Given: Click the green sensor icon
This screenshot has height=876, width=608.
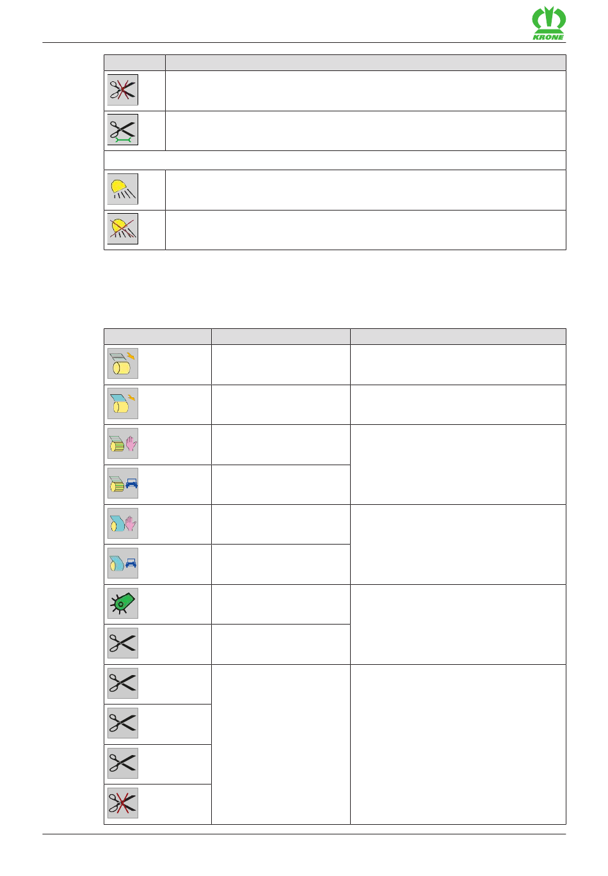Looking at the screenshot, I should pos(123,603).
